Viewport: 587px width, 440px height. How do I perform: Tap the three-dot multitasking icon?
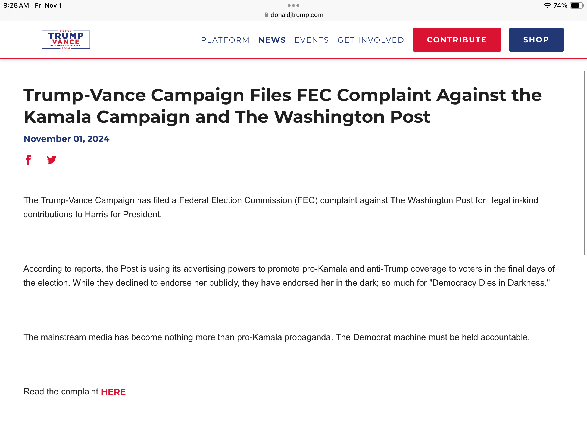tap(293, 5)
